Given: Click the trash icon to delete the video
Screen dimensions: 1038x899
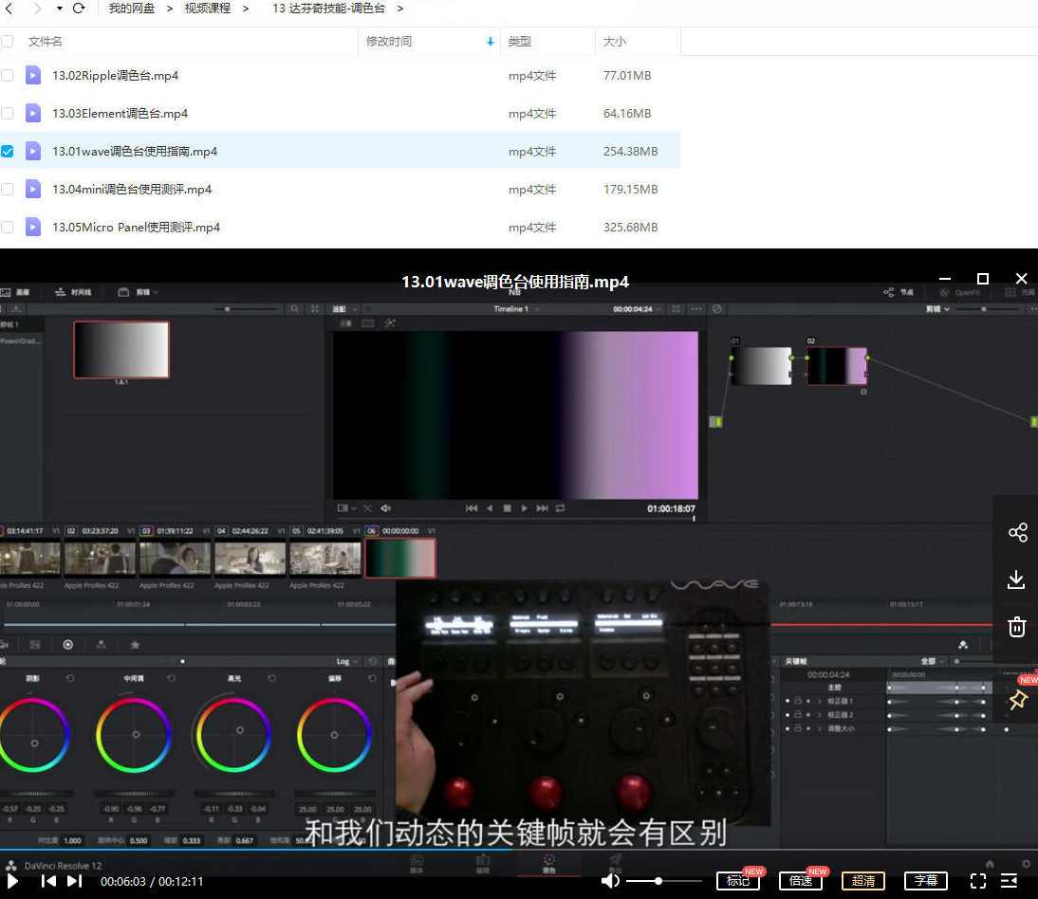Looking at the screenshot, I should (x=1016, y=627).
